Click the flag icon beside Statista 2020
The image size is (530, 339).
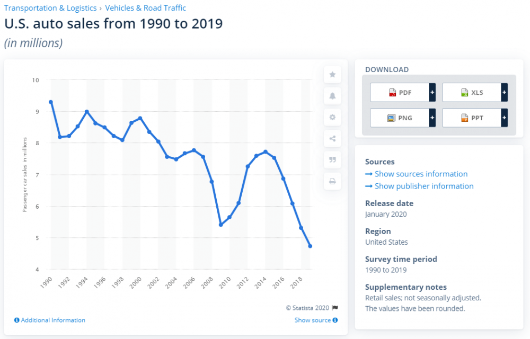point(335,308)
